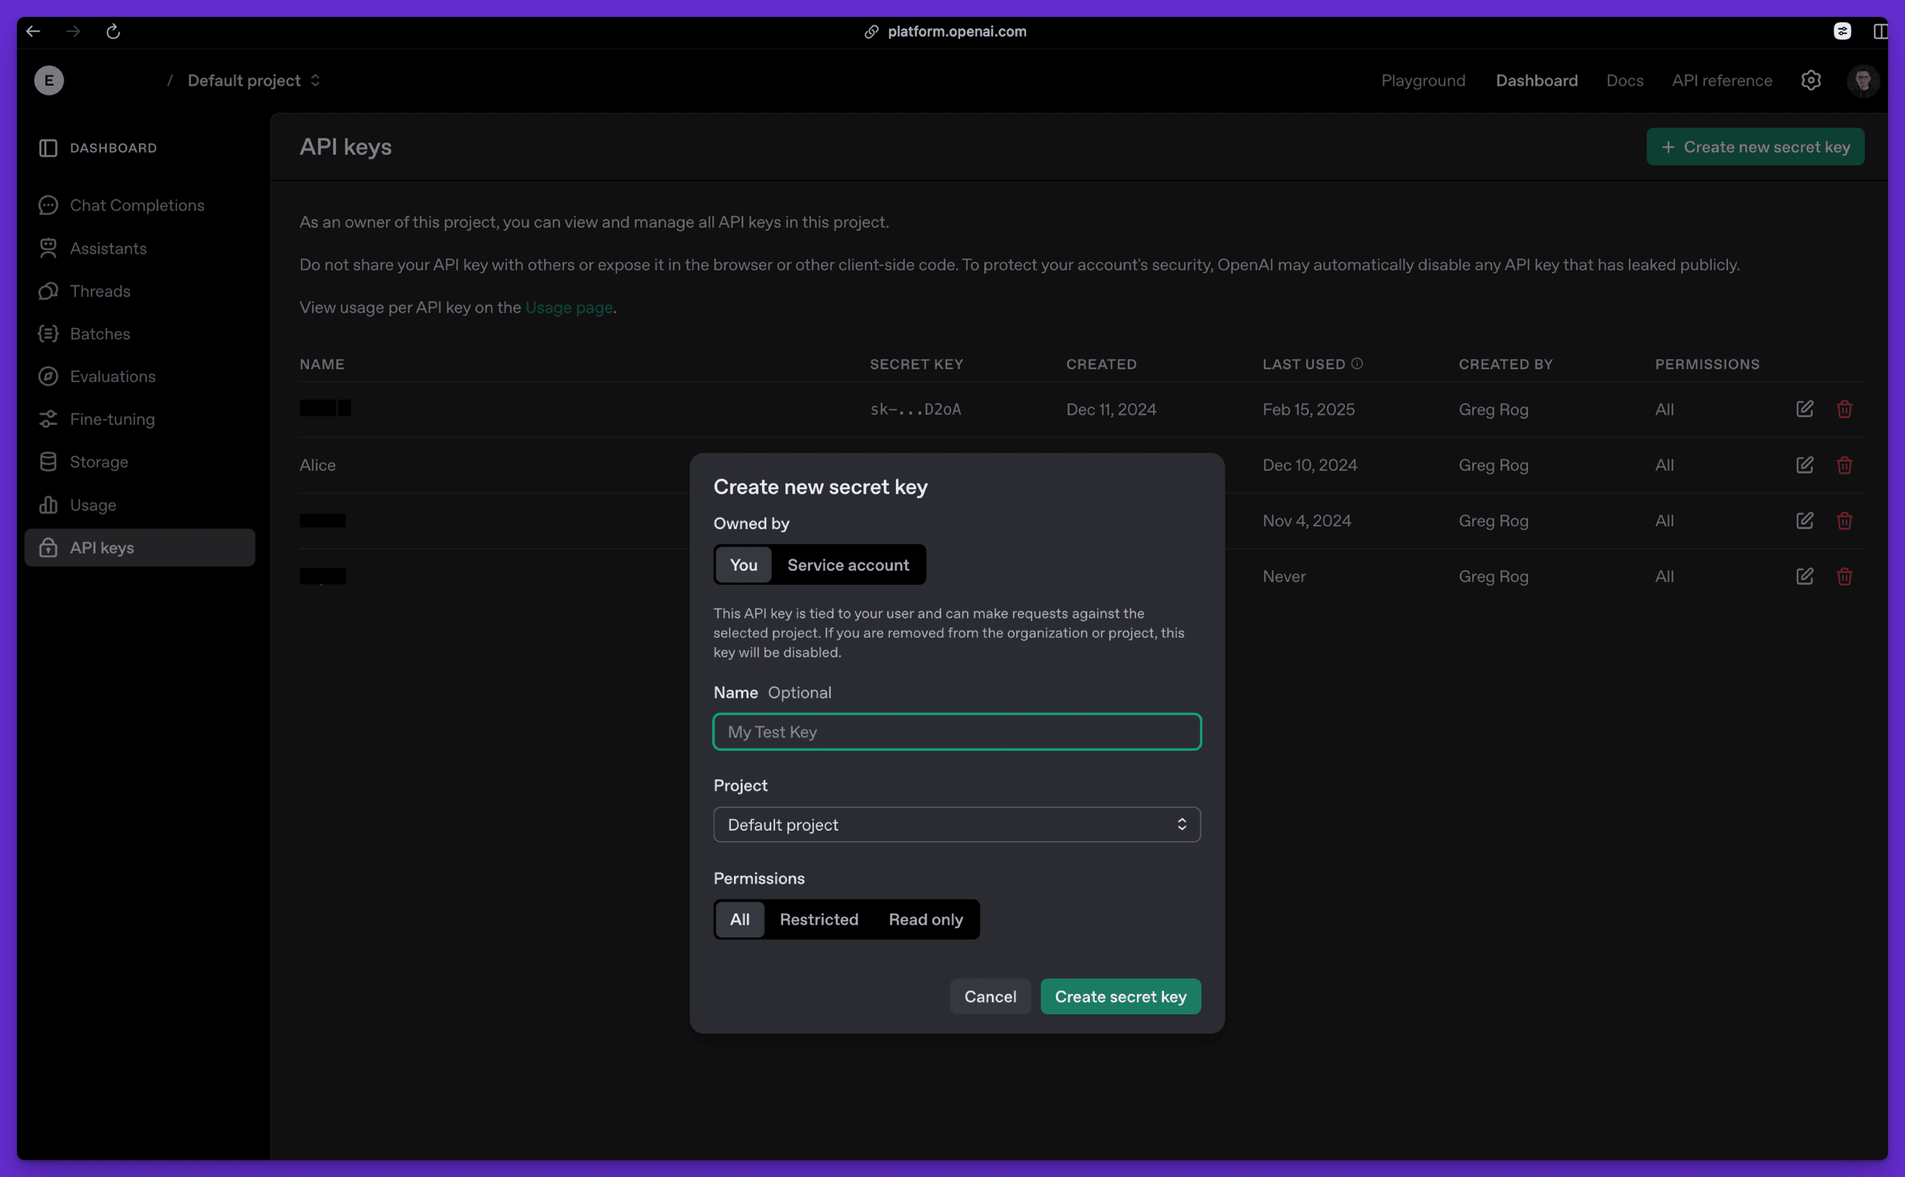Click the Create new secret key header button

point(1755,147)
